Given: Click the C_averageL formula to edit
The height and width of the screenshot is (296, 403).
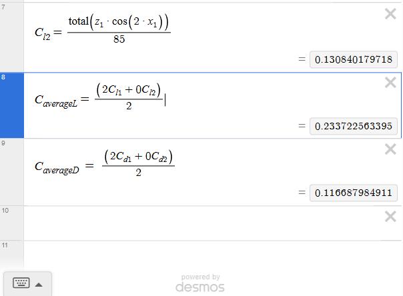Looking at the screenshot, I should click(x=129, y=96).
